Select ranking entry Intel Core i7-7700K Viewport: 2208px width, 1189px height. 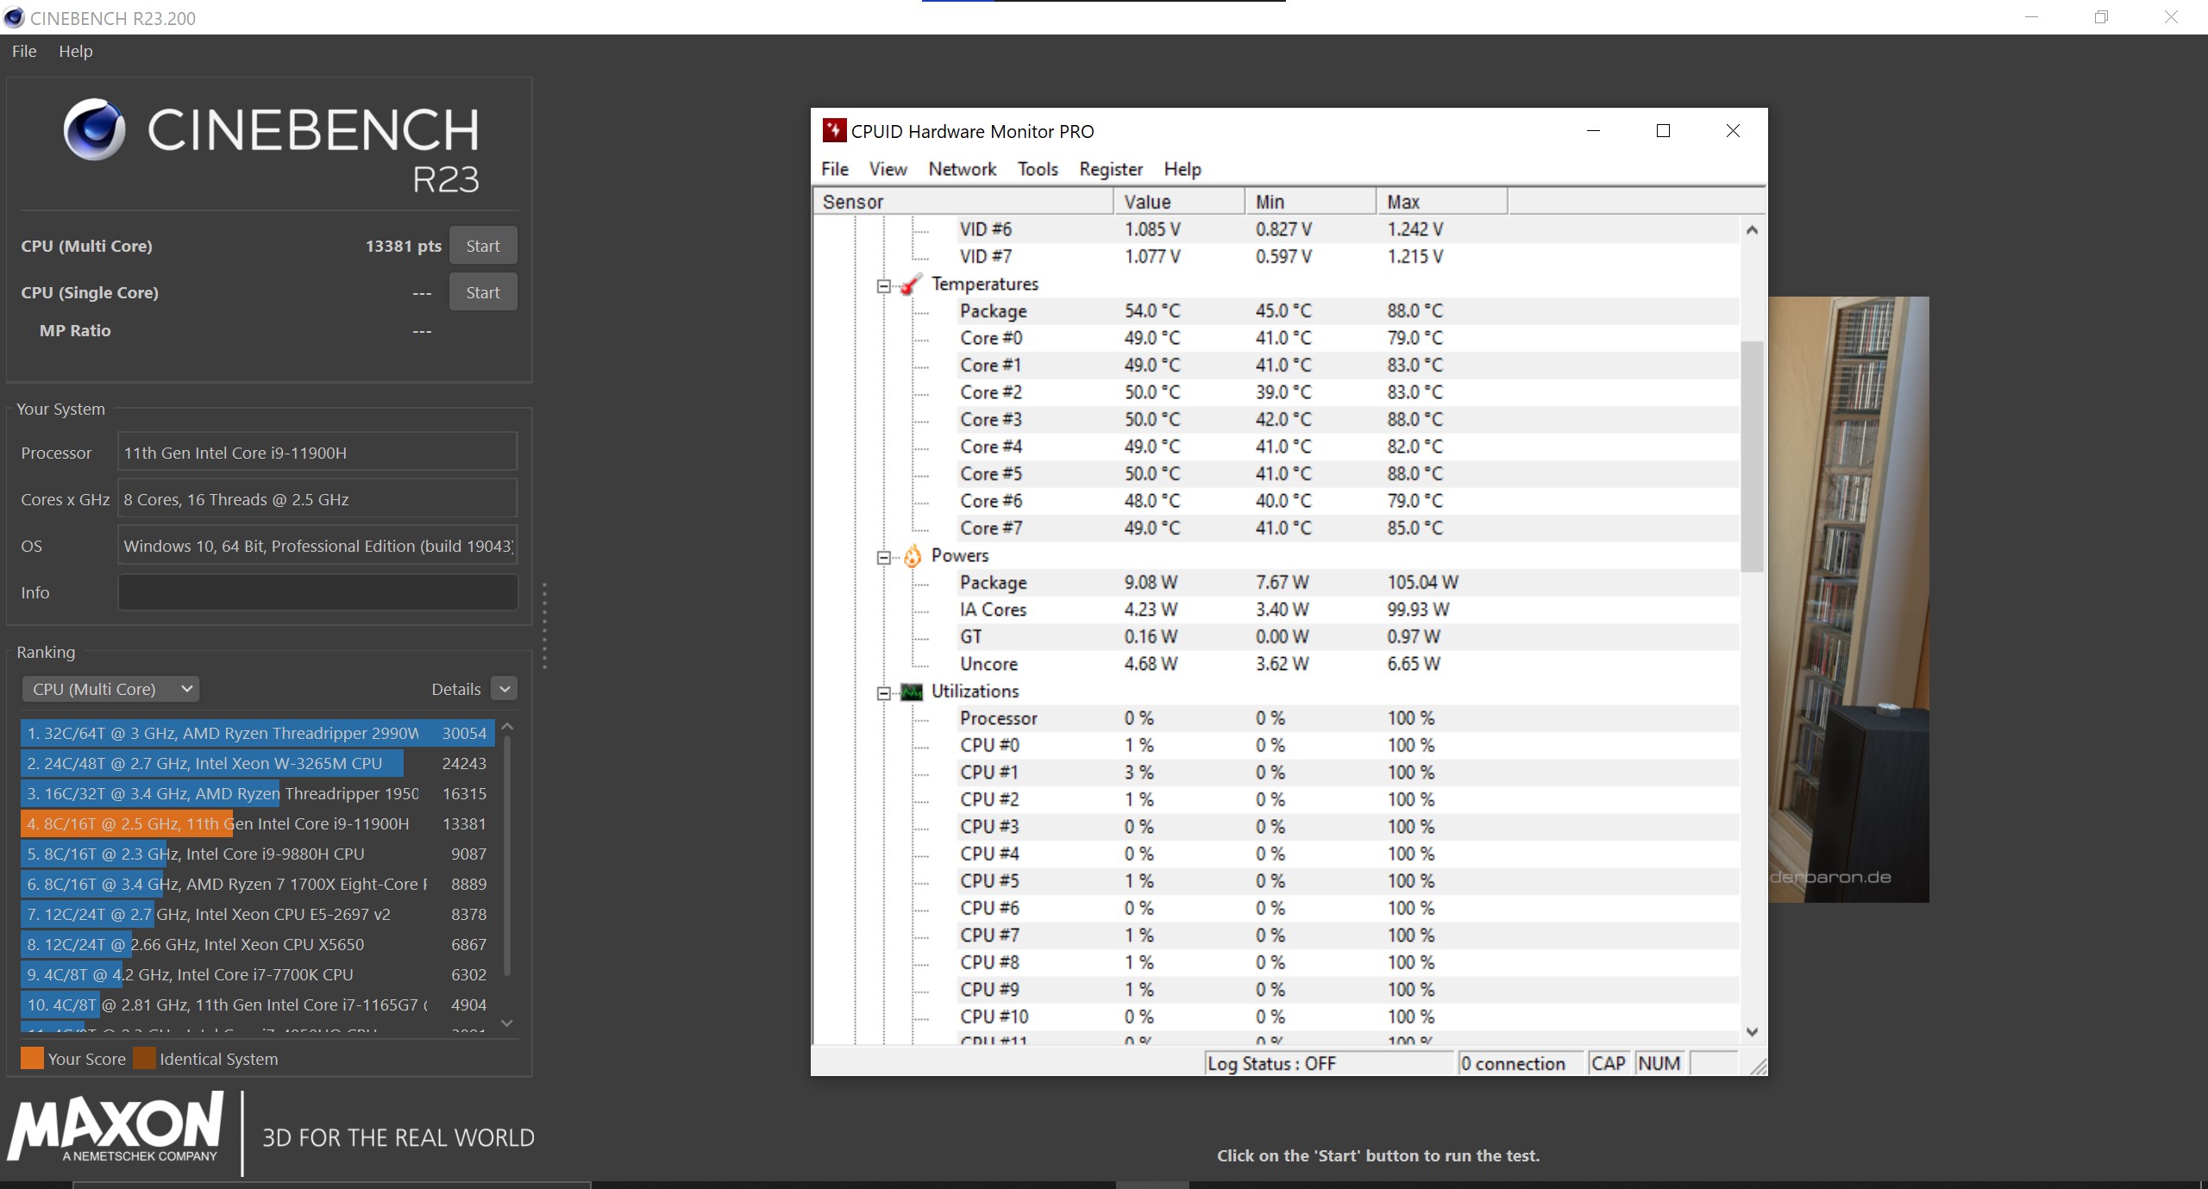tap(257, 974)
